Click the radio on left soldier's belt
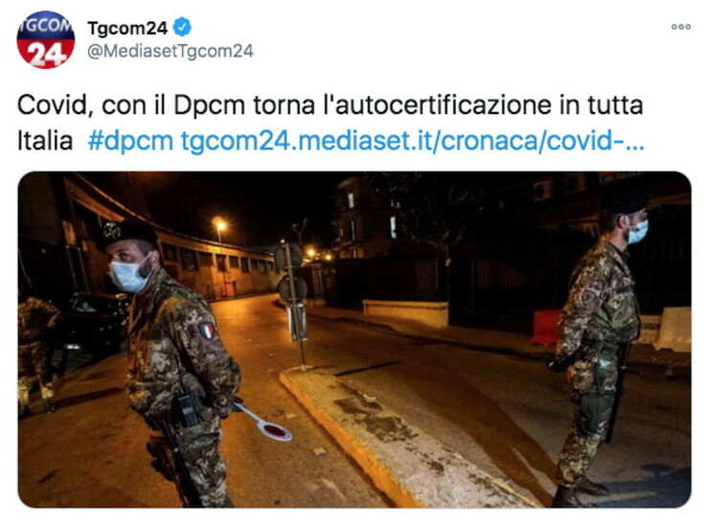The height and width of the screenshot is (520, 708). 189,409
